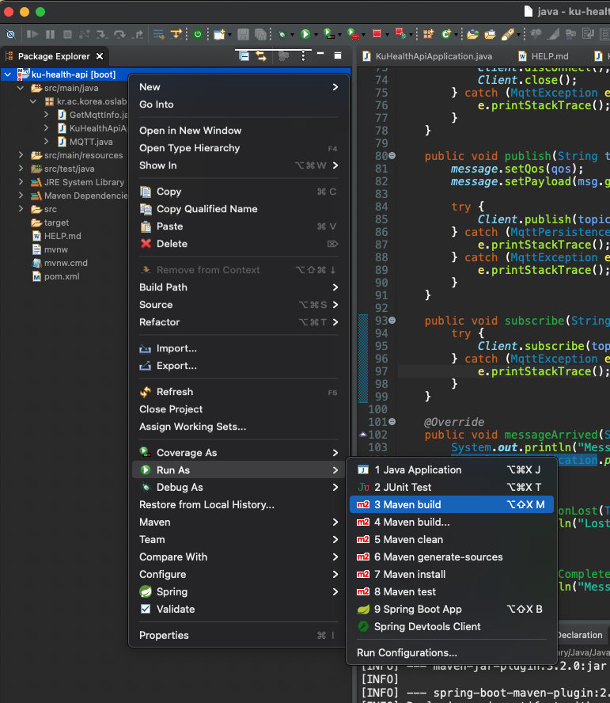Click the Search flashlight icon in toolbar
The image size is (610, 703).
tap(507, 34)
